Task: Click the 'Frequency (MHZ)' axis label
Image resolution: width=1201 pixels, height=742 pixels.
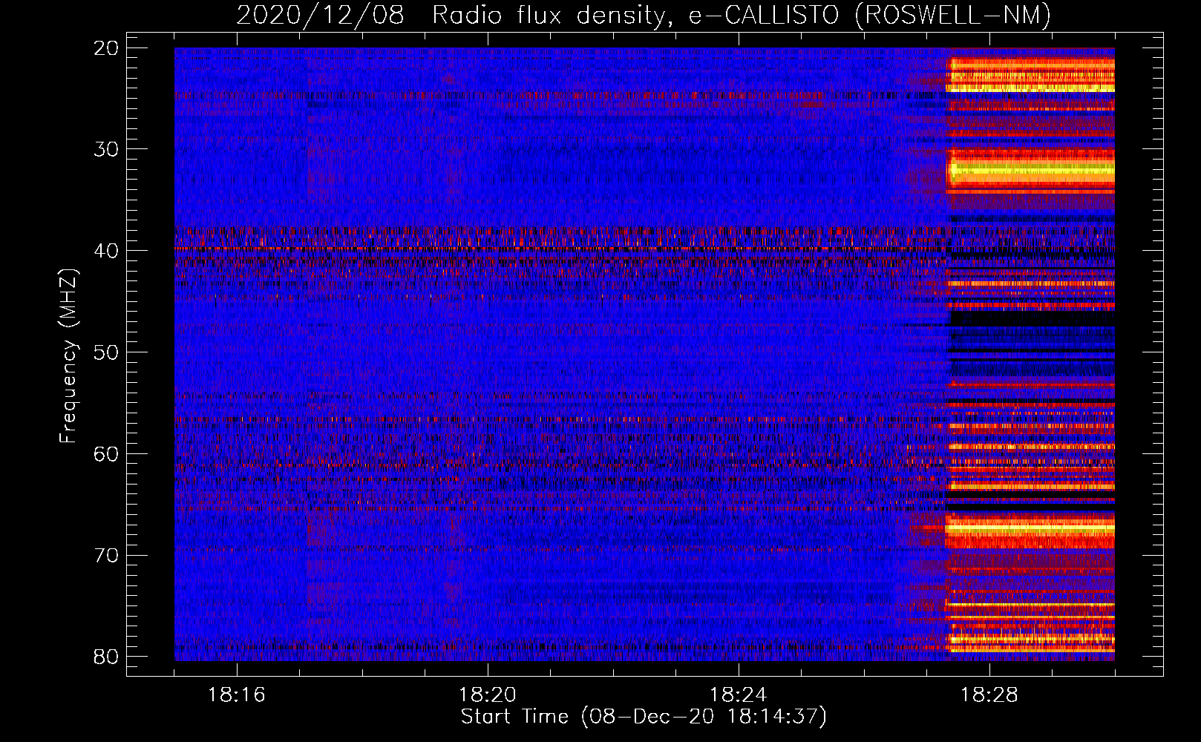Action: coord(68,356)
